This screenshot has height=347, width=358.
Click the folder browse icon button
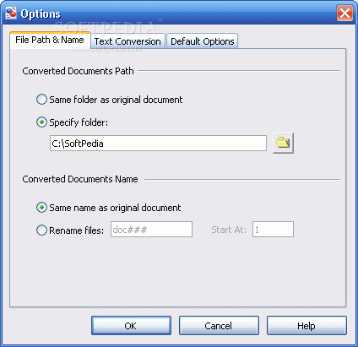pyautogui.click(x=283, y=143)
